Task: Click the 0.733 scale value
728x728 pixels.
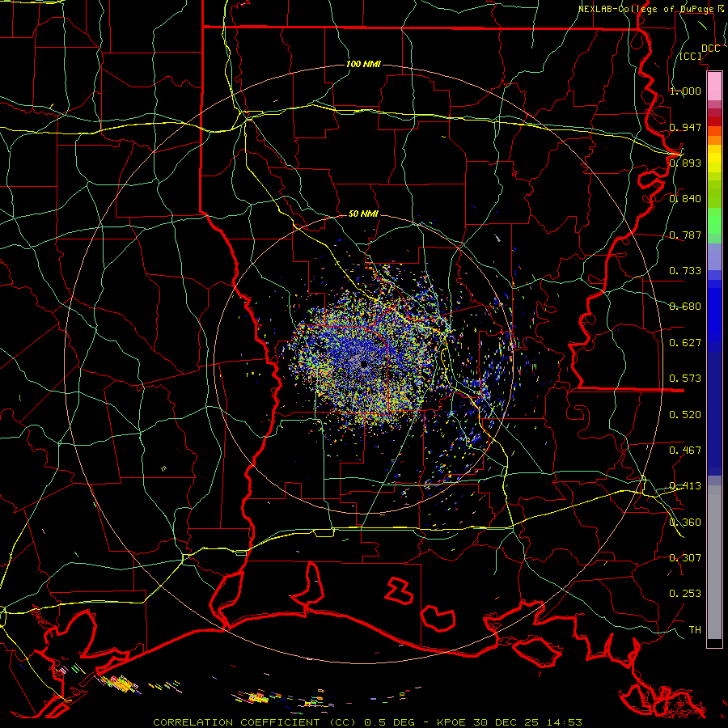Action: click(x=685, y=271)
